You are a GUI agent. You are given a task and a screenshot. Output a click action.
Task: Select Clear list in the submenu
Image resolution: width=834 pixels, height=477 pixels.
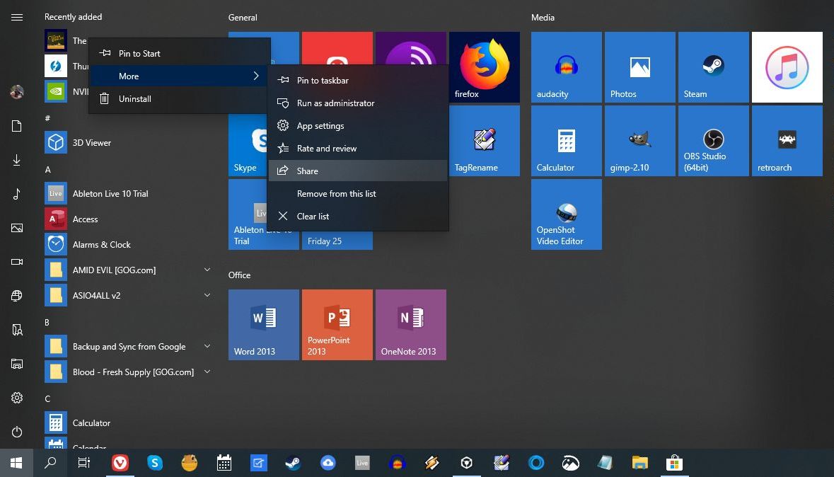358,216
